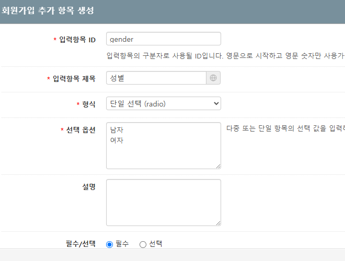The image size is (345, 261).
Task: Open the 형식 dropdown showing 단일 선택 (radio)
Action: tap(164, 103)
